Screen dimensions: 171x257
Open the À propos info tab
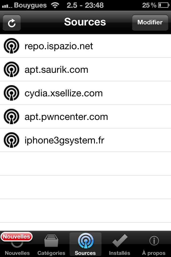(154, 244)
